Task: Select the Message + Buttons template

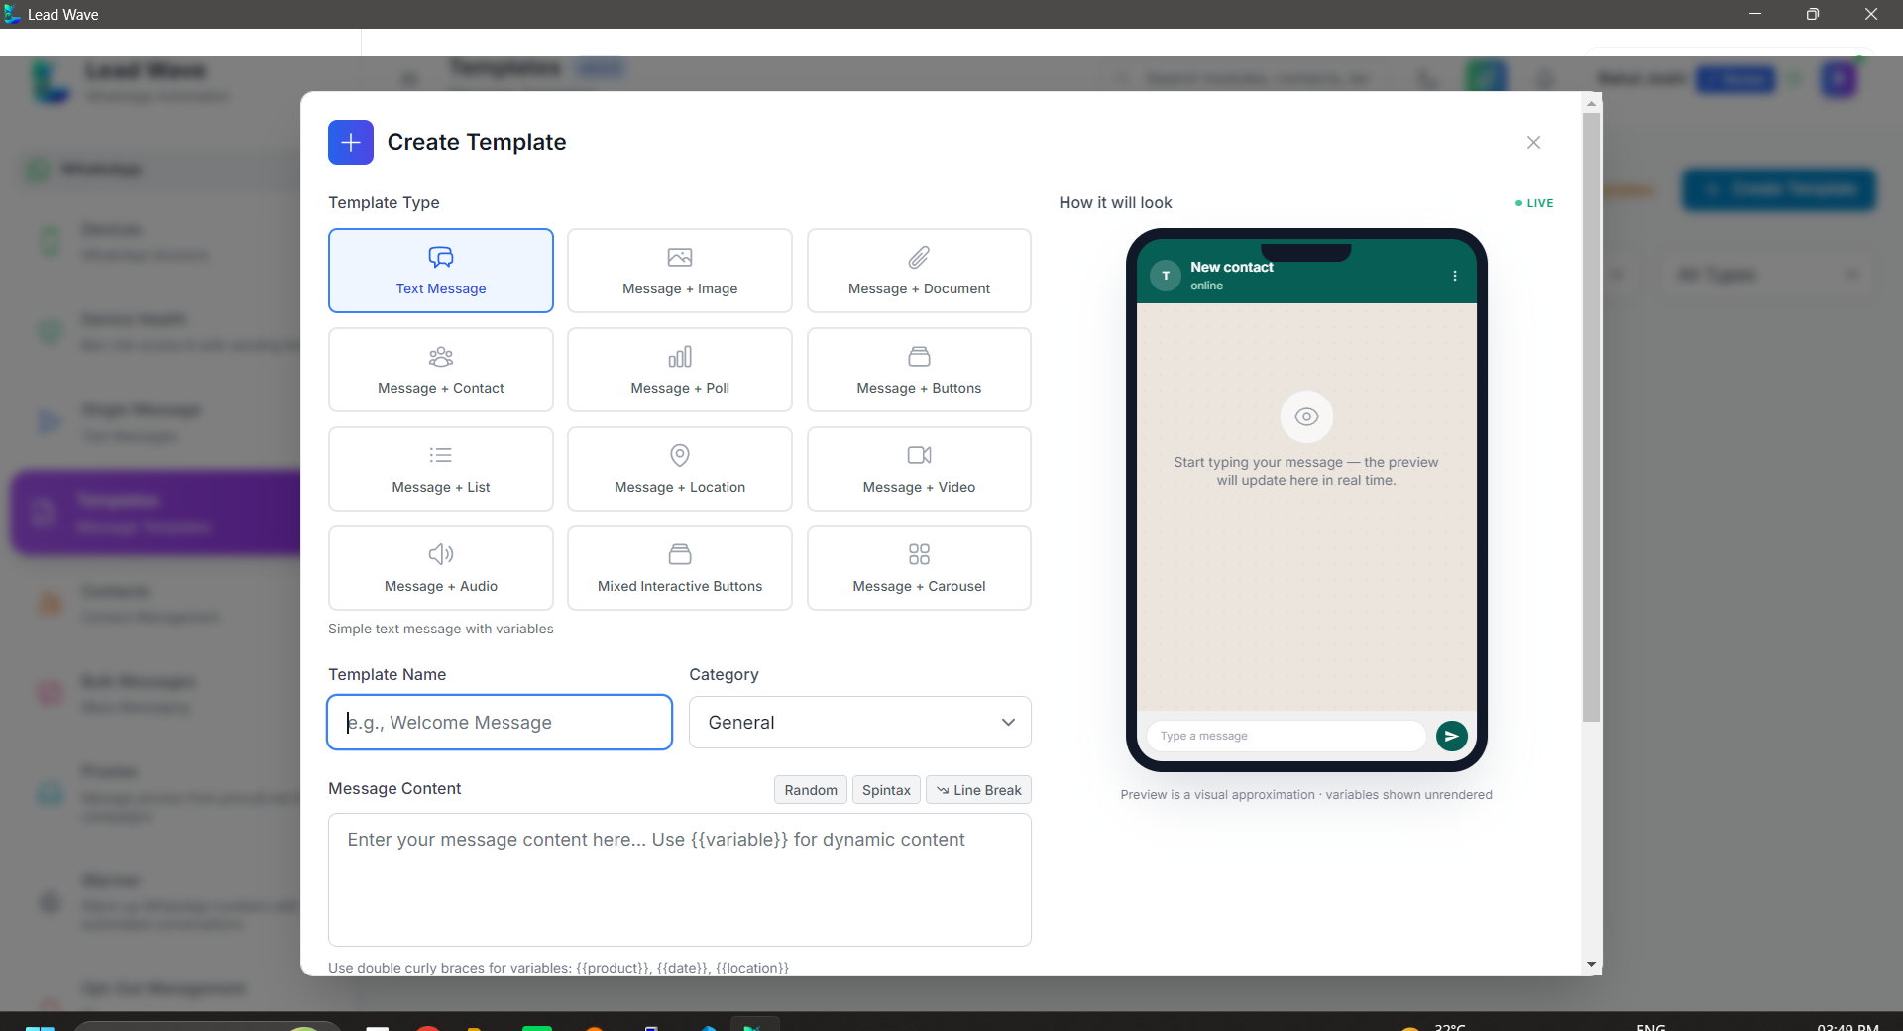Action: (x=919, y=370)
